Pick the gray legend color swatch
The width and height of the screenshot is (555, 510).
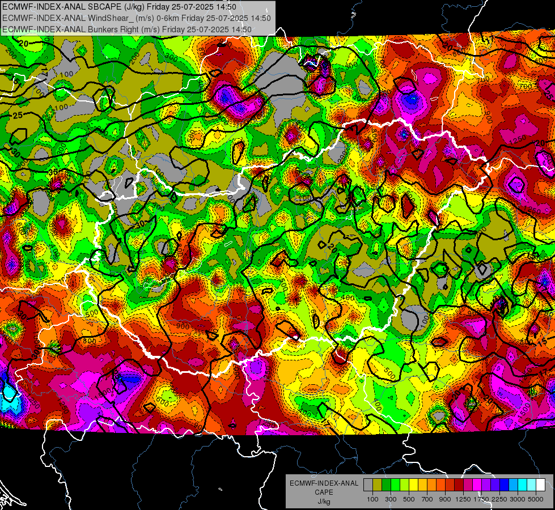368,485
